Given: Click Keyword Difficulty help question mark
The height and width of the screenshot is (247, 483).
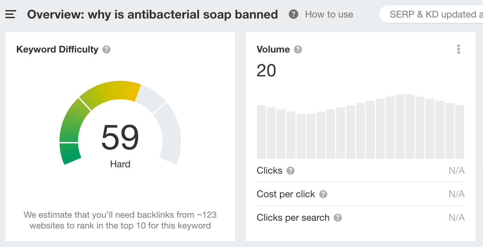Looking at the screenshot, I should pyautogui.click(x=107, y=50).
